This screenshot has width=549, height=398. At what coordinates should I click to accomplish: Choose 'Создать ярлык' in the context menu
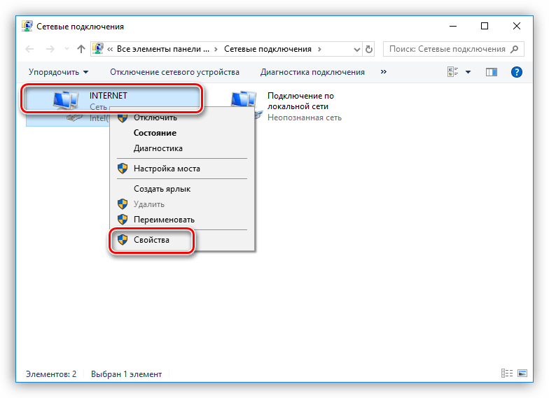[182, 189]
